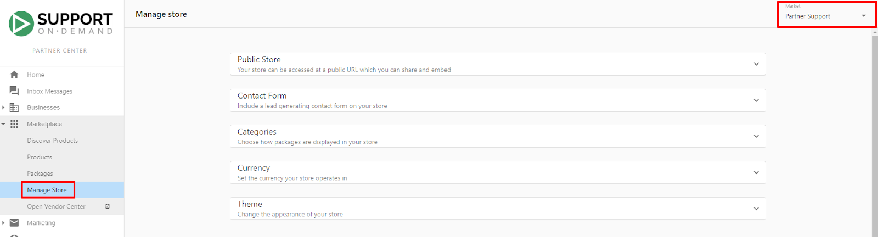This screenshot has width=878, height=237.
Task: Expand the Currency section chevron
Action: [x=756, y=172]
